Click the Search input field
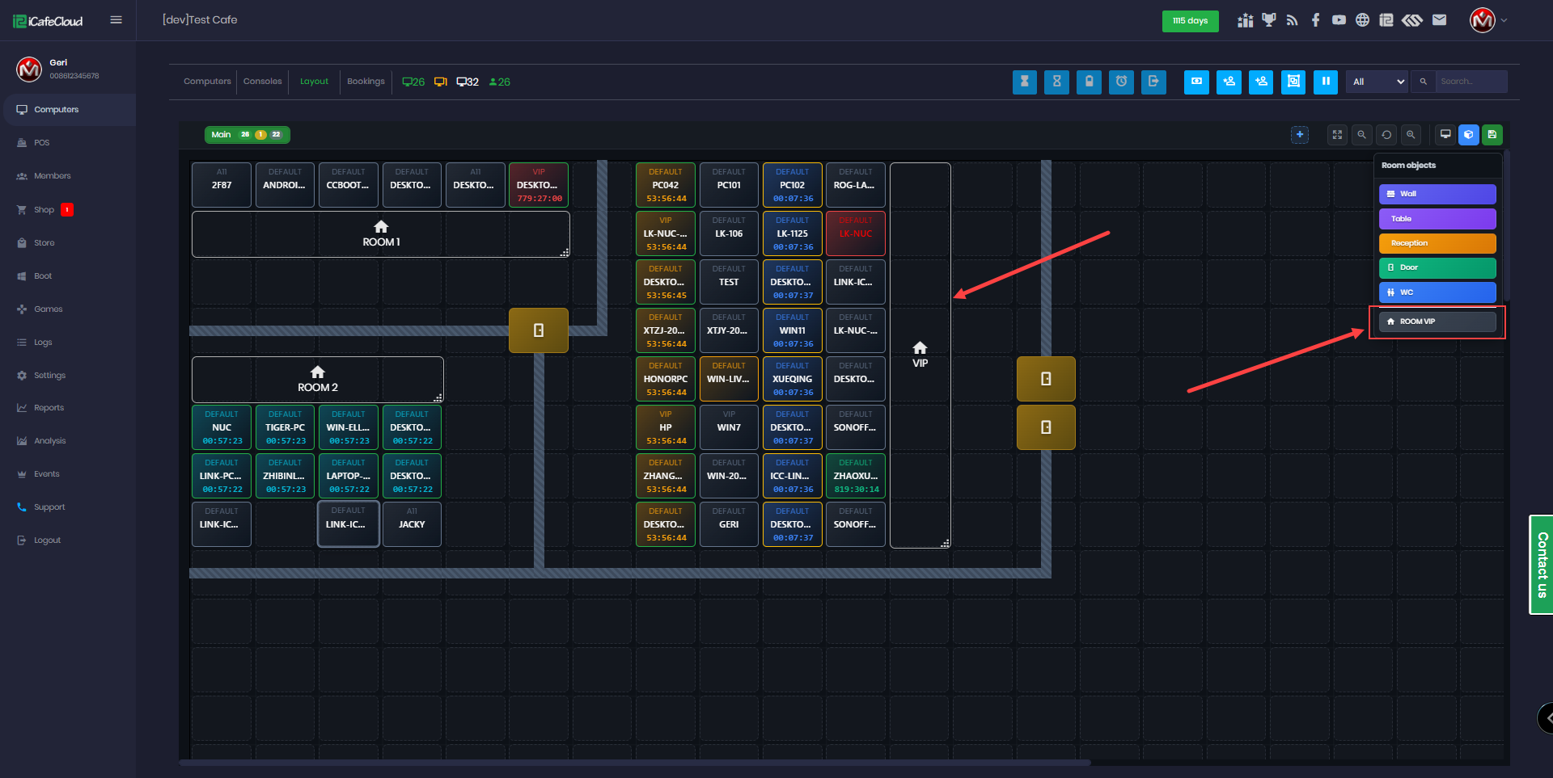Image resolution: width=1553 pixels, height=778 pixels. pyautogui.click(x=1470, y=82)
